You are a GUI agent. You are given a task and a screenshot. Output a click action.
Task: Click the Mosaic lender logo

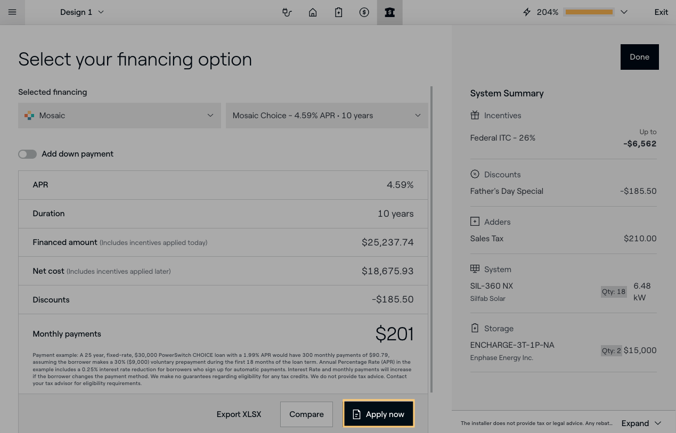coord(29,116)
